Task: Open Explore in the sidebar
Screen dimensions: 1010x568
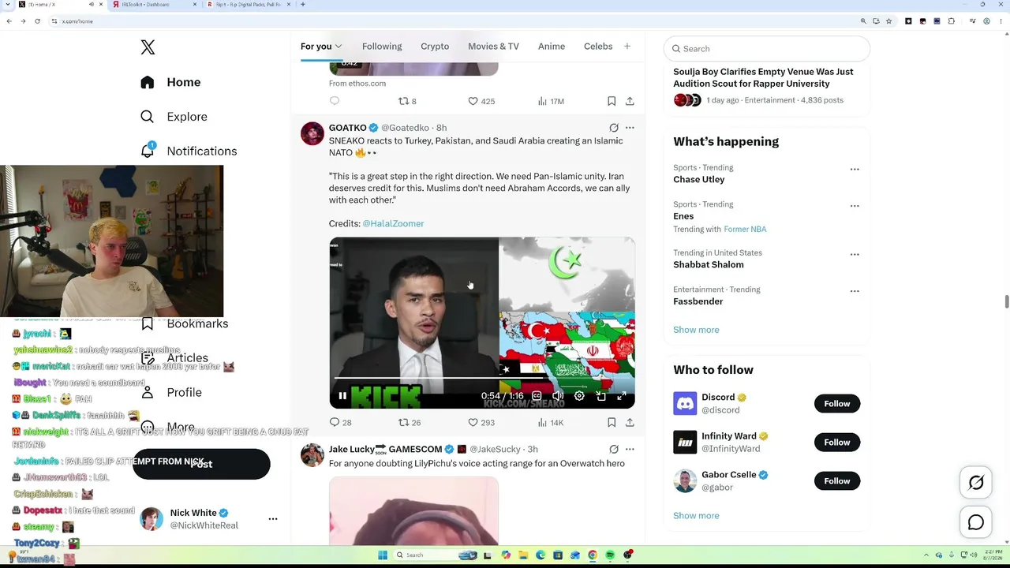Action: click(x=174, y=117)
